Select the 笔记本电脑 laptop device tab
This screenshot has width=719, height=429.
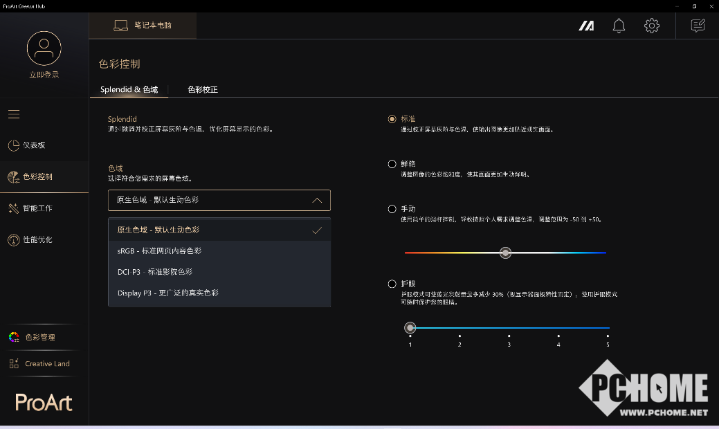tap(143, 25)
